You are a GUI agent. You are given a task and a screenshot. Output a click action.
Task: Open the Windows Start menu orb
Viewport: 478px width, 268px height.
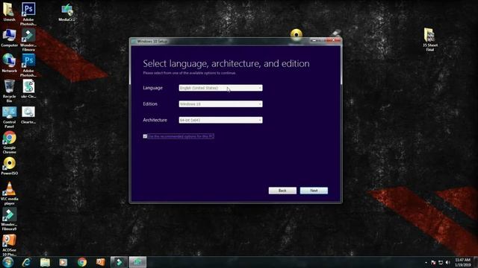tap(8, 262)
